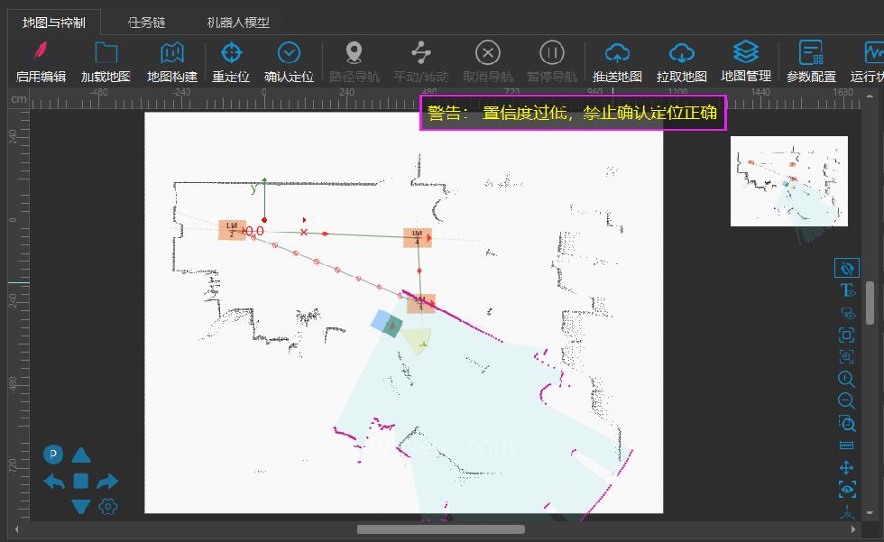Switch to the 任务链 tab

pos(146,23)
